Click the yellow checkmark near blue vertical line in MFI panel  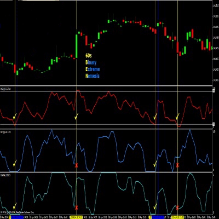(155, 164)
